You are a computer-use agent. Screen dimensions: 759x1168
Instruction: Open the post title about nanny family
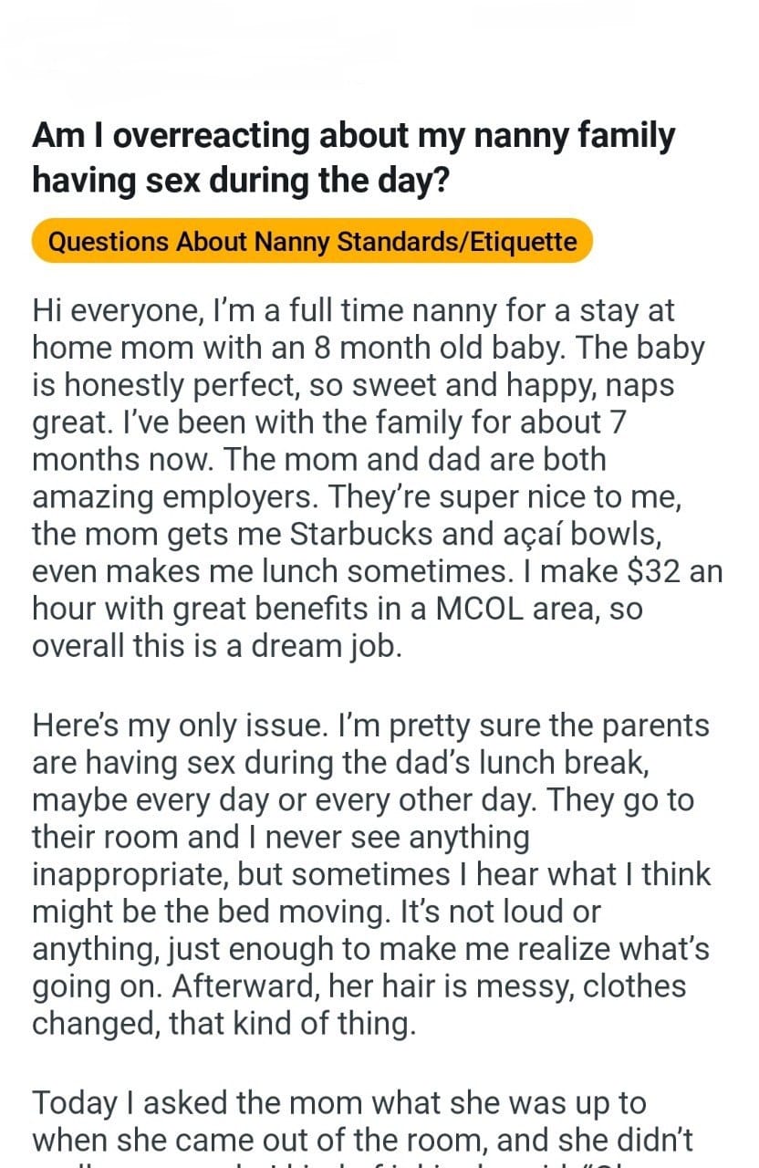(x=353, y=155)
